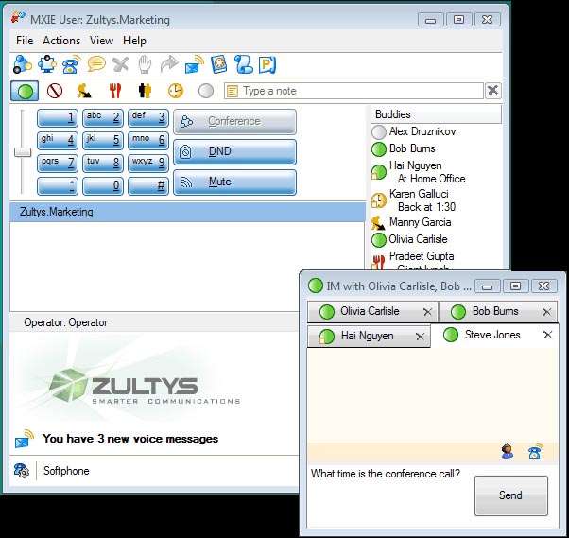
Task: Click the conference people toolbar icon
Action: pyautogui.click(x=47, y=64)
